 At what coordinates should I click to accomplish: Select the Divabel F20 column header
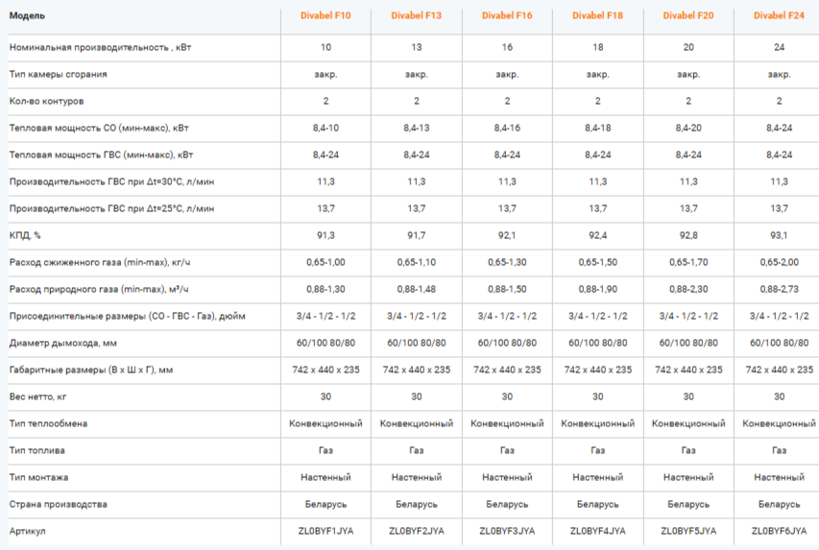(688, 15)
